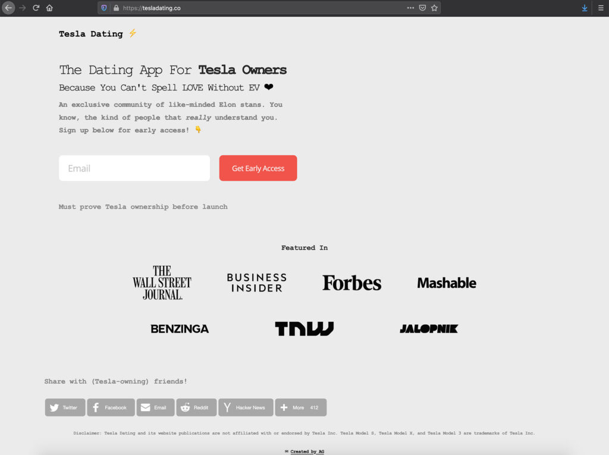The height and width of the screenshot is (455, 609).
Task: Click the Forbes logo
Action: coord(352,283)
